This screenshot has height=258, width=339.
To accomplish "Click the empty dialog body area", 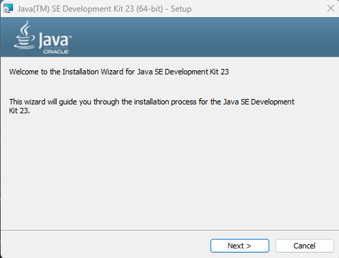I will click(x=169, y=171).
